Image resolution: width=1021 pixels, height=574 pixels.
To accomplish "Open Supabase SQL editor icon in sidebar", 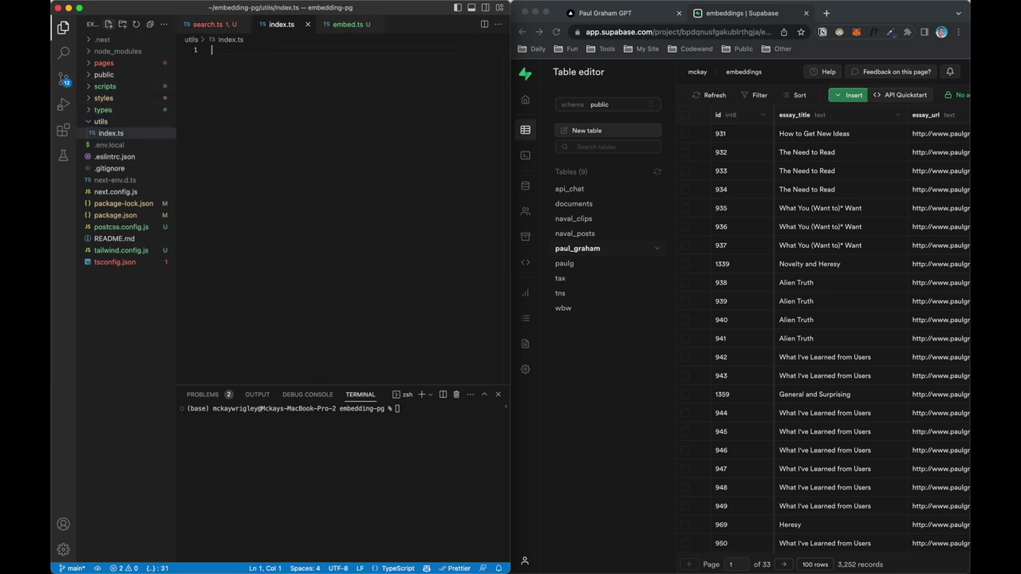I will click(x=525, y=155).
